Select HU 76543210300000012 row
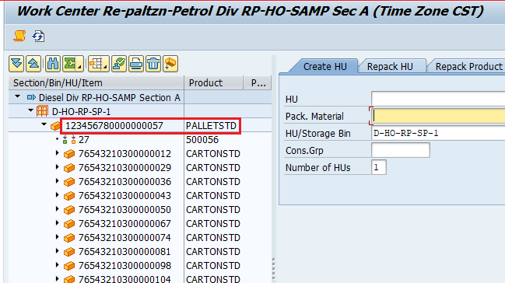The image size is (505, 283). (124, 154)
